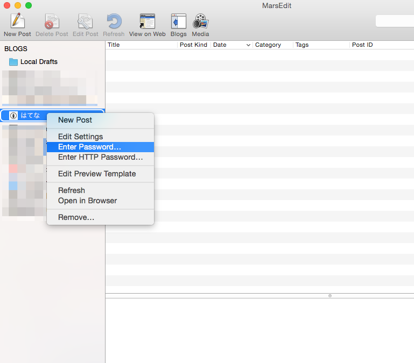Click the green zoom window button
The image size is (414, 363).
[x=29, y=5]
